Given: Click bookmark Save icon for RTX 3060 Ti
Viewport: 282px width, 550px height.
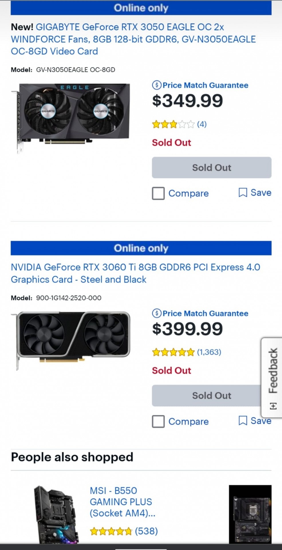Looking at the screenshot, I should [x=243, y=421].
